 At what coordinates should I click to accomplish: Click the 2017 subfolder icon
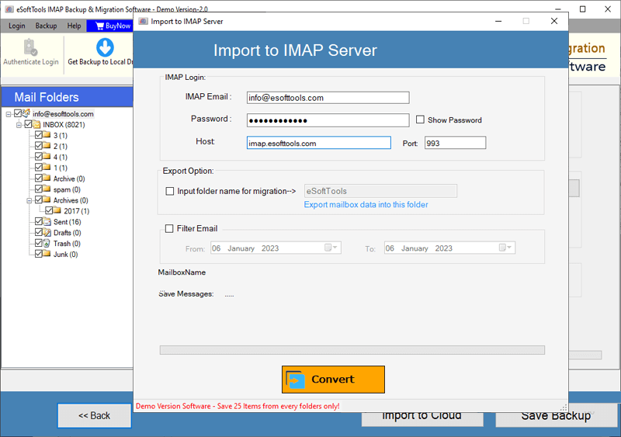(57, 210)
